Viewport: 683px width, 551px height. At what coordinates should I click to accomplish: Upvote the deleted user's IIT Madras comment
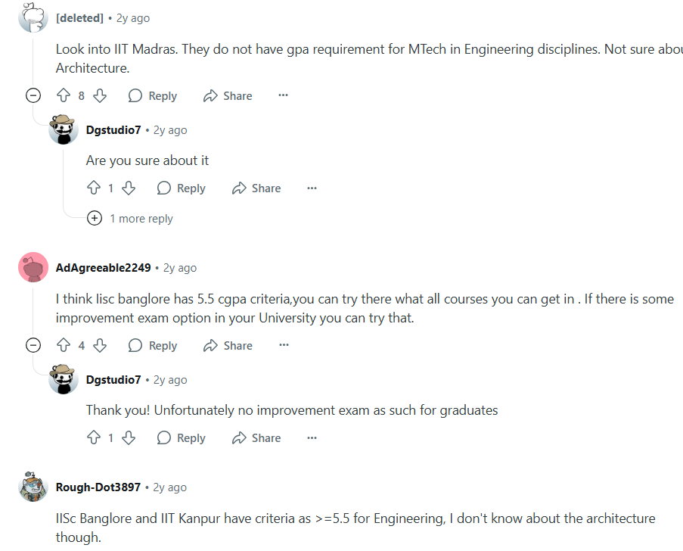coord(64,96)
